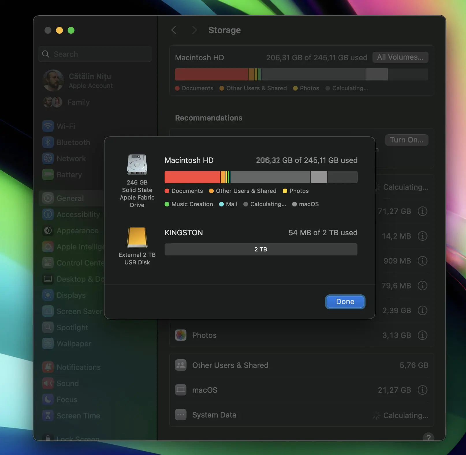Open the System Data row
Viewport: 466px width, 455px height.
(301, 415)
